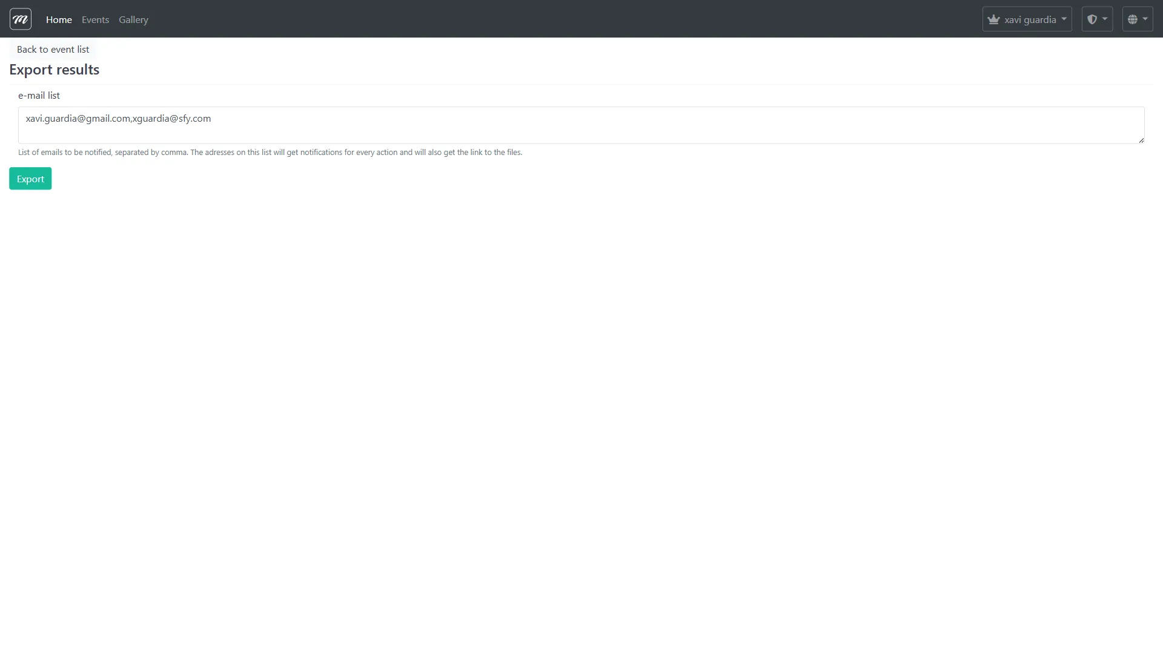Open the Gallery section
This screenshot has height=654, width=1163.
[x=133, y=19]
